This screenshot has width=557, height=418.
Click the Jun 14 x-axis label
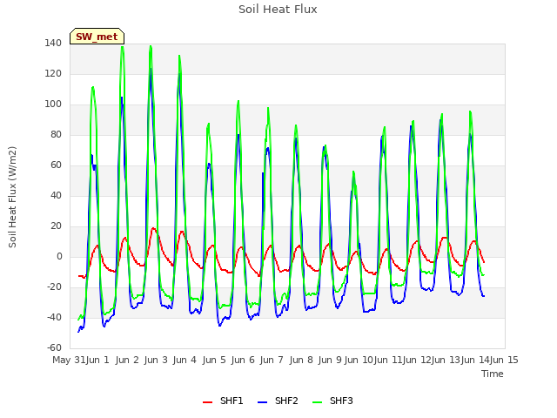point(475,360)
